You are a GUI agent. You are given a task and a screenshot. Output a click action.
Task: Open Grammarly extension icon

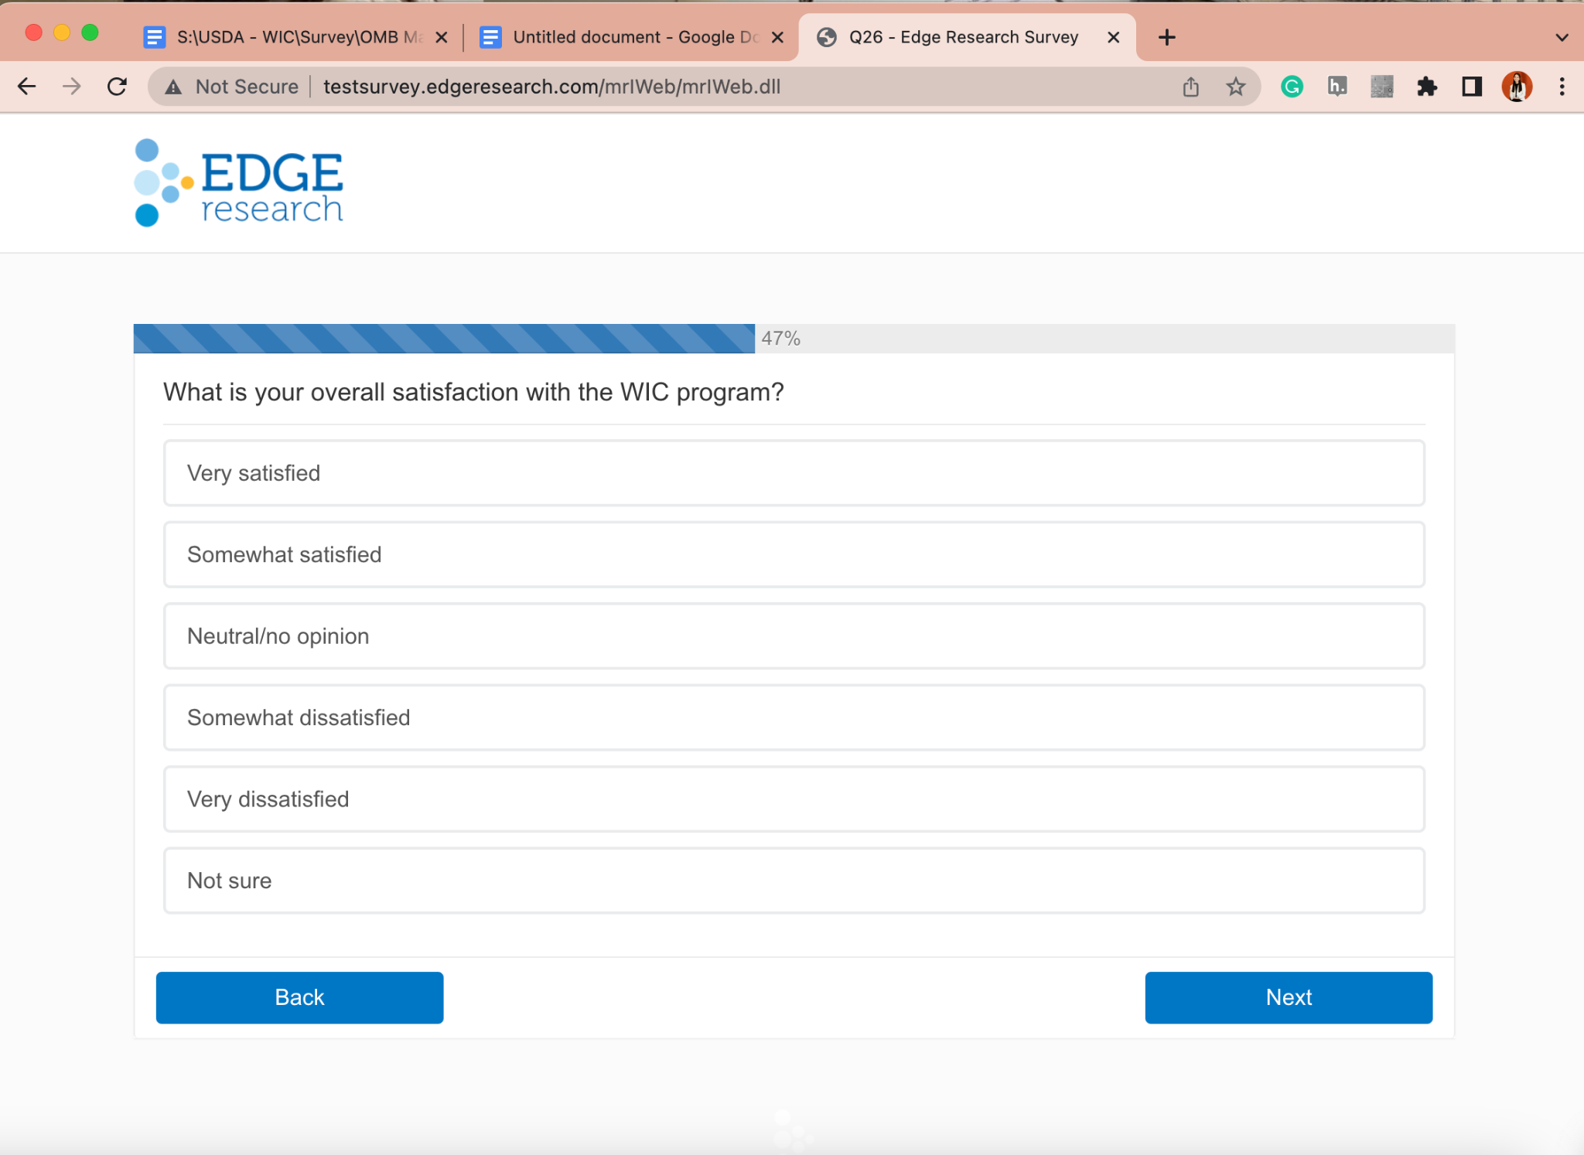point(1292,87)
